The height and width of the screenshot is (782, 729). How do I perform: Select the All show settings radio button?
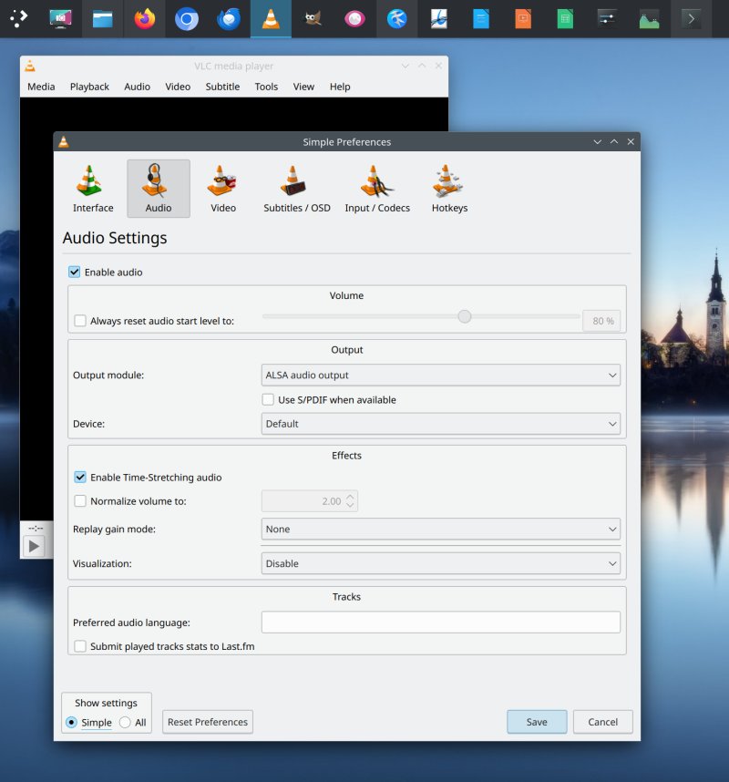click(126, 723)
